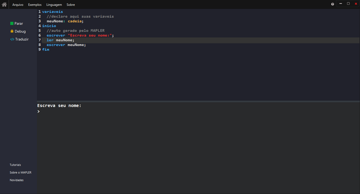The width and height of the screenshot is (360, 194).
Task: Click comment auto gerado pelo MAPLER
Action: (76, 30)
